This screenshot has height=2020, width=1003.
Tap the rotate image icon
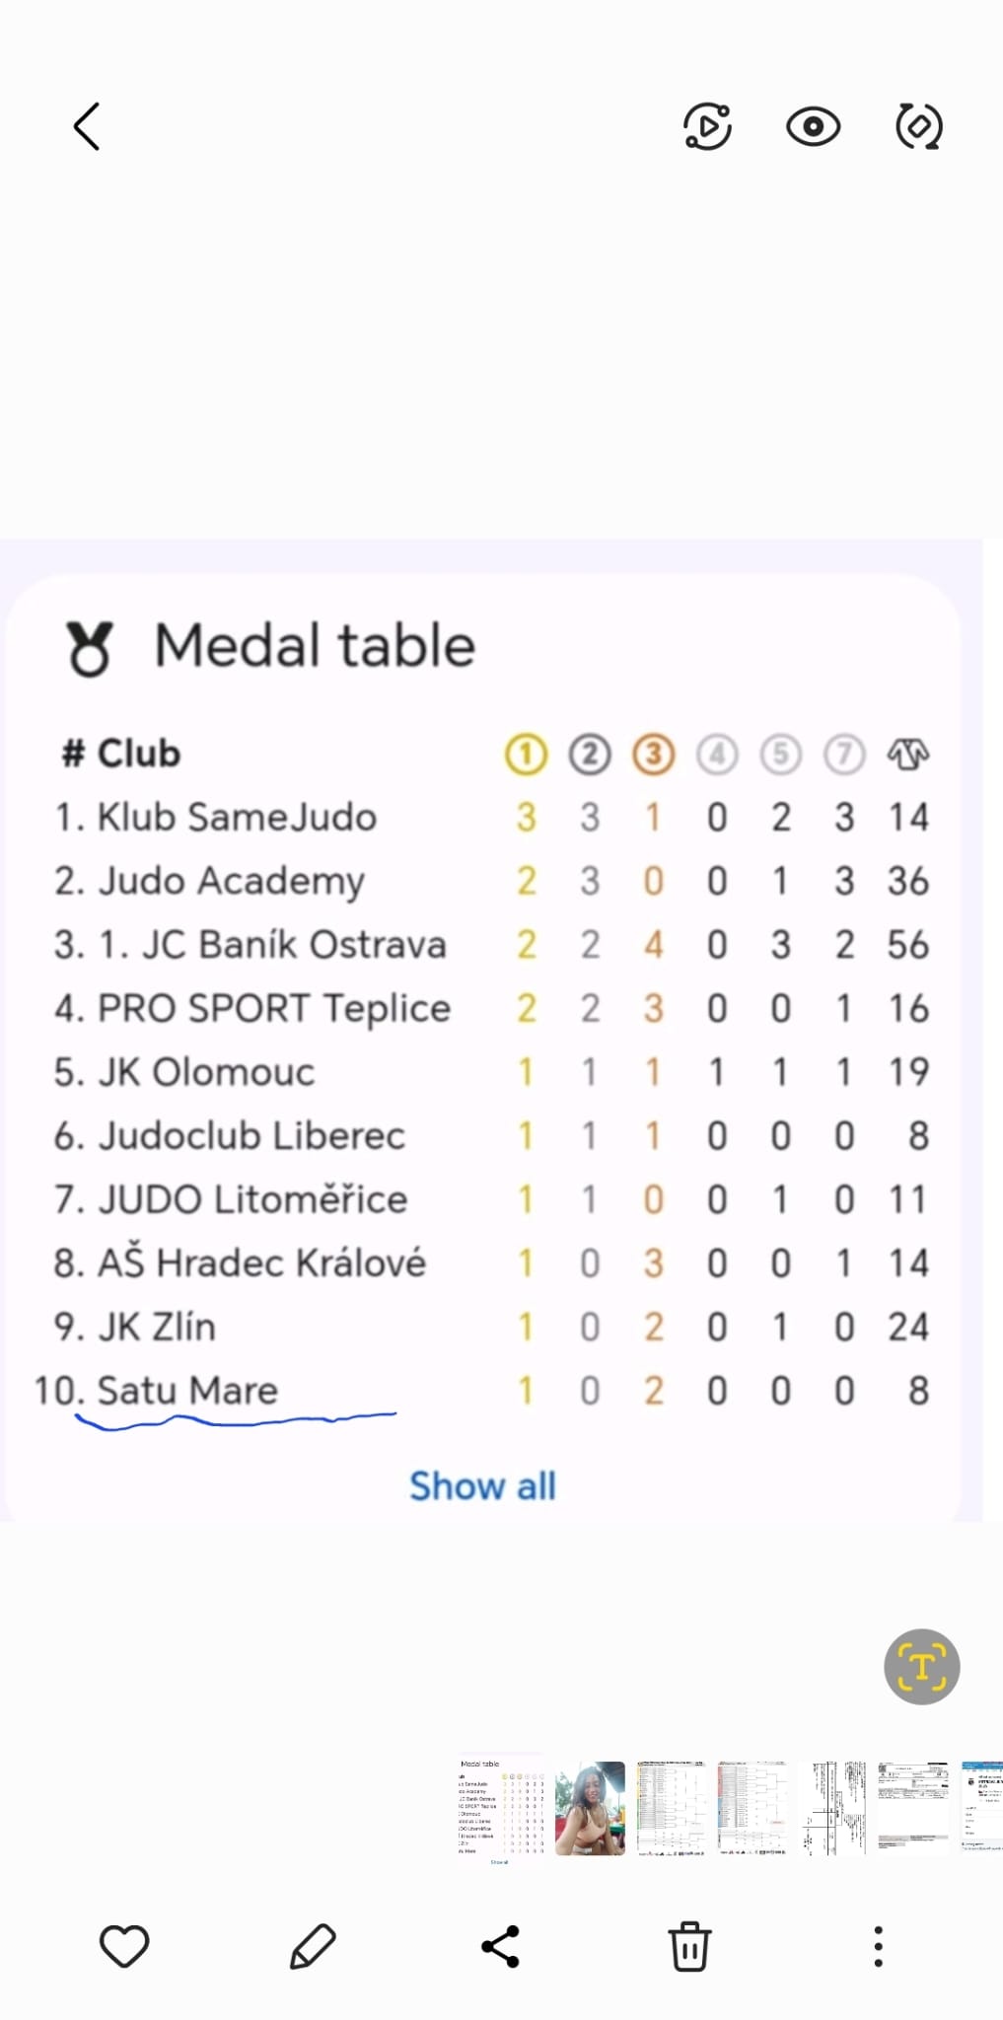[918, 126]
